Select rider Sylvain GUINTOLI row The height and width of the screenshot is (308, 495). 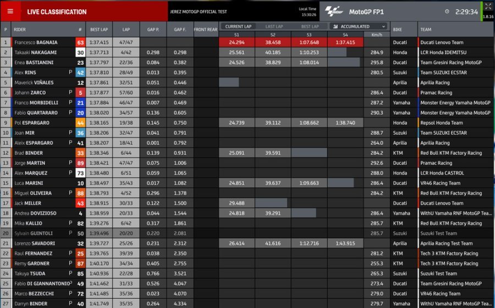tap(248, 233)
